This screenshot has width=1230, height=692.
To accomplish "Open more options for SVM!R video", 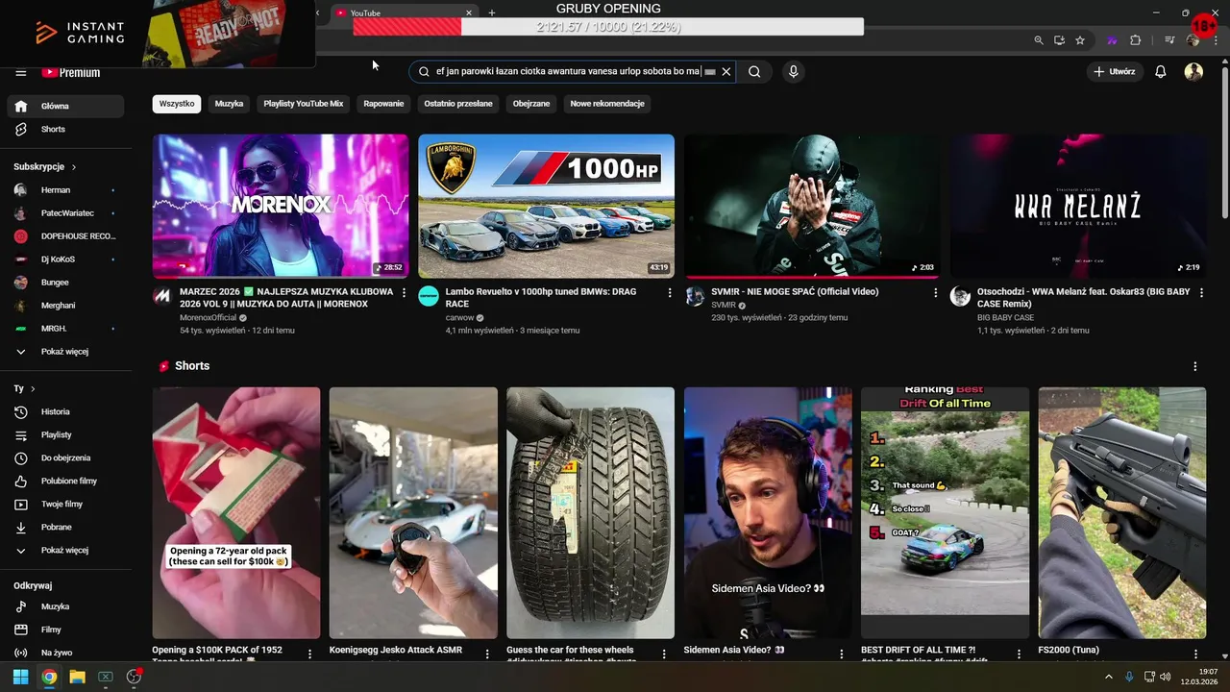I will pyautogui.click(x=936, y=292).
